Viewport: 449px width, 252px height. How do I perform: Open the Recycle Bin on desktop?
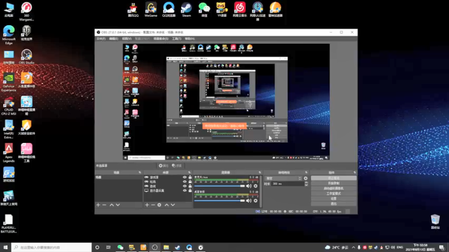[436, 221]
